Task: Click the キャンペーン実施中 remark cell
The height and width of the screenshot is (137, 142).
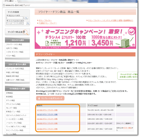Action: click(125, 123)
